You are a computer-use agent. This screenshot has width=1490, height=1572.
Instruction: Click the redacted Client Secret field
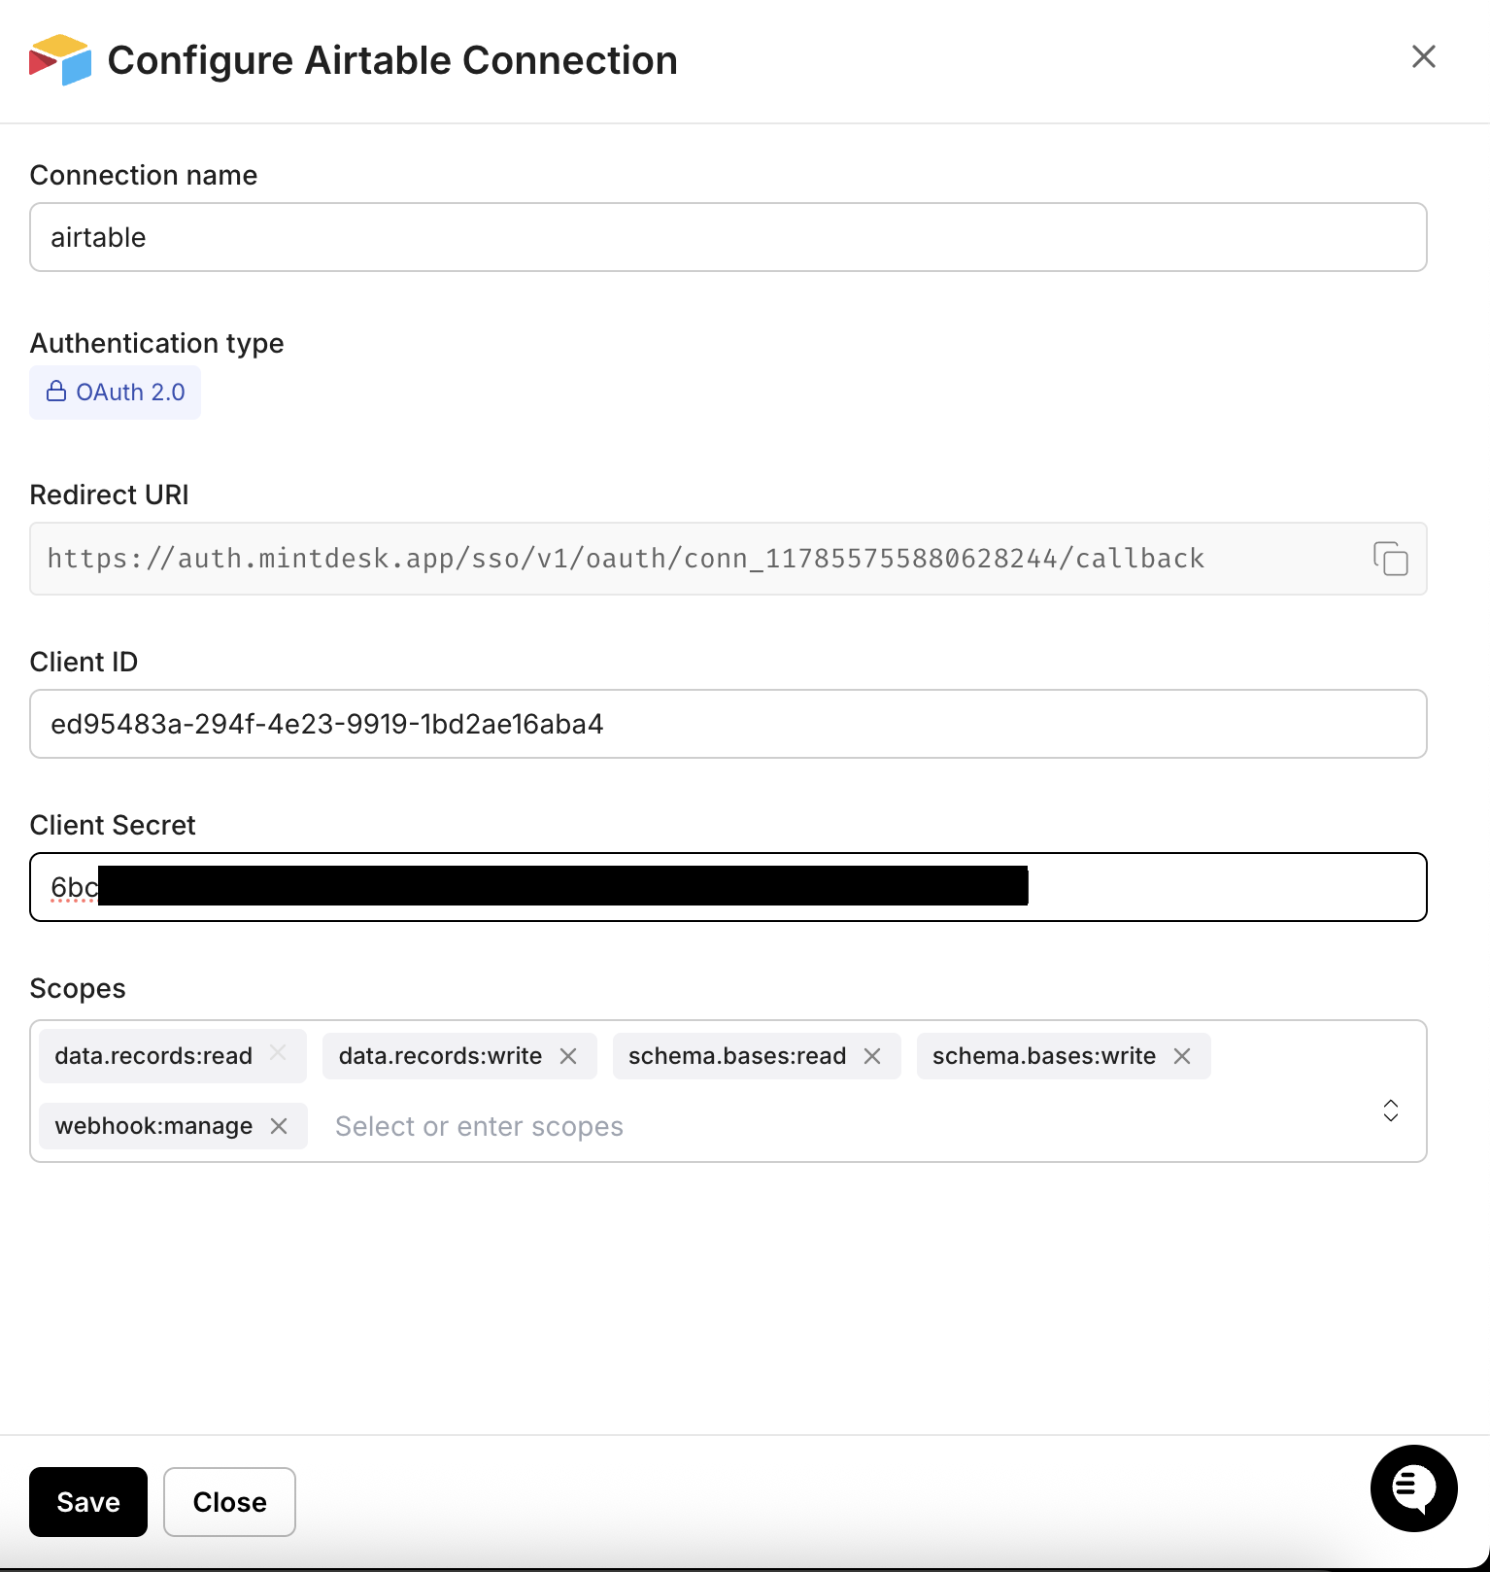(x=728, y=886)
